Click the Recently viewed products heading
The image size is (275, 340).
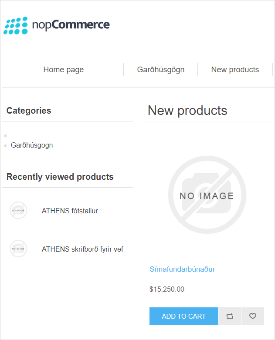[x=60, y=177]
